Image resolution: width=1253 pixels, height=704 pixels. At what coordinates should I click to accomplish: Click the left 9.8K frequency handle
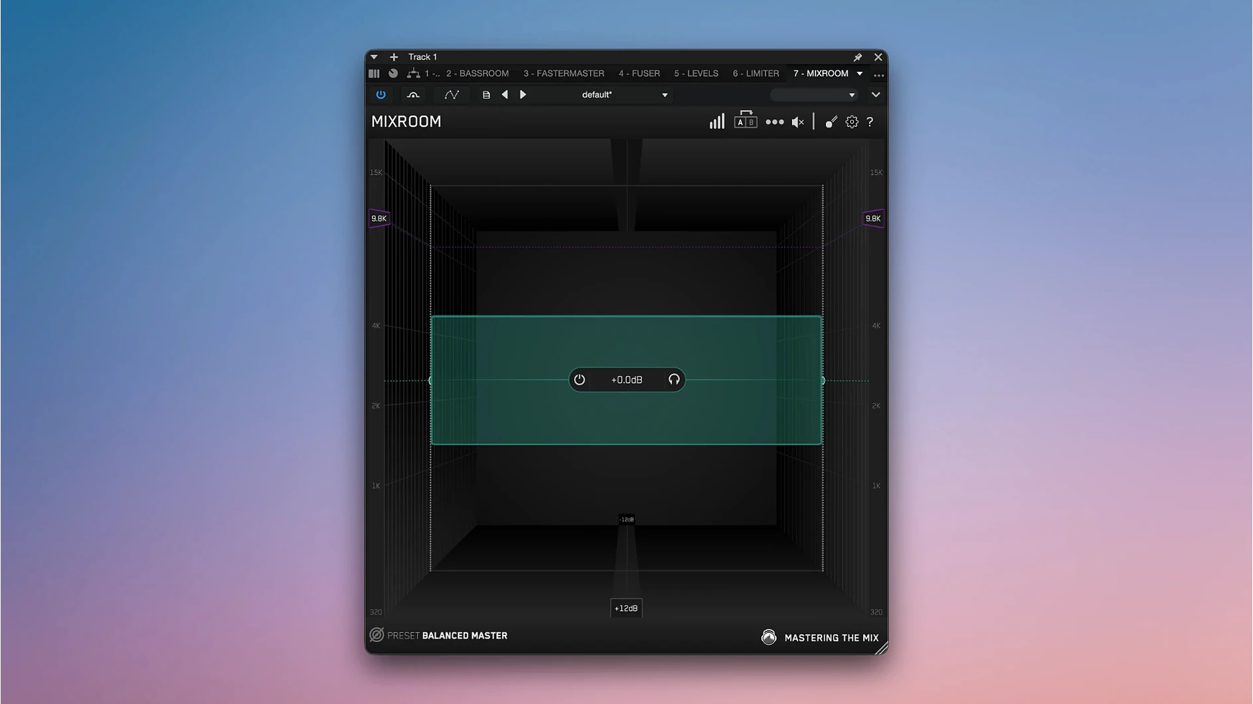coord(379,219)
